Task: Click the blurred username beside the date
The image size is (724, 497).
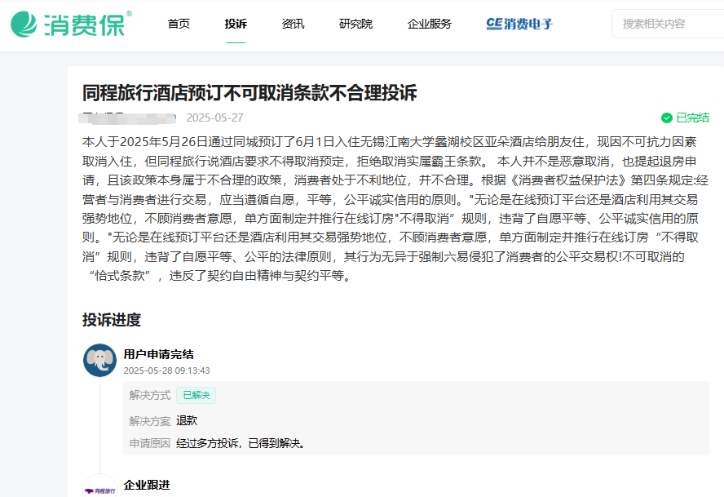Action: [127, 118]
